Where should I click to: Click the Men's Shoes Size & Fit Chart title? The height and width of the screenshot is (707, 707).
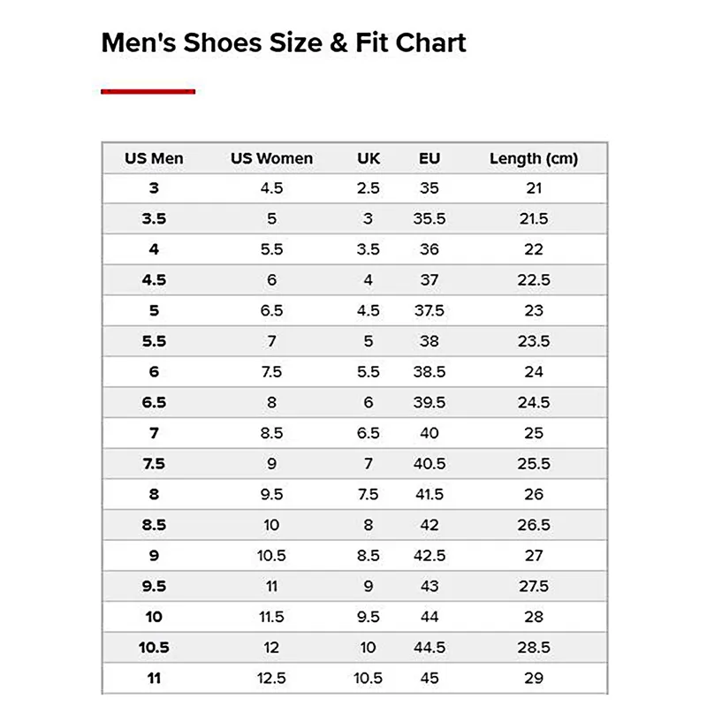284,42
